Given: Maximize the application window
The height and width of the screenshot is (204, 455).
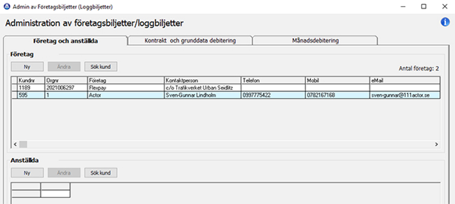Looking at the screenshot, I should pyautogui.click(x=424, y=6).
